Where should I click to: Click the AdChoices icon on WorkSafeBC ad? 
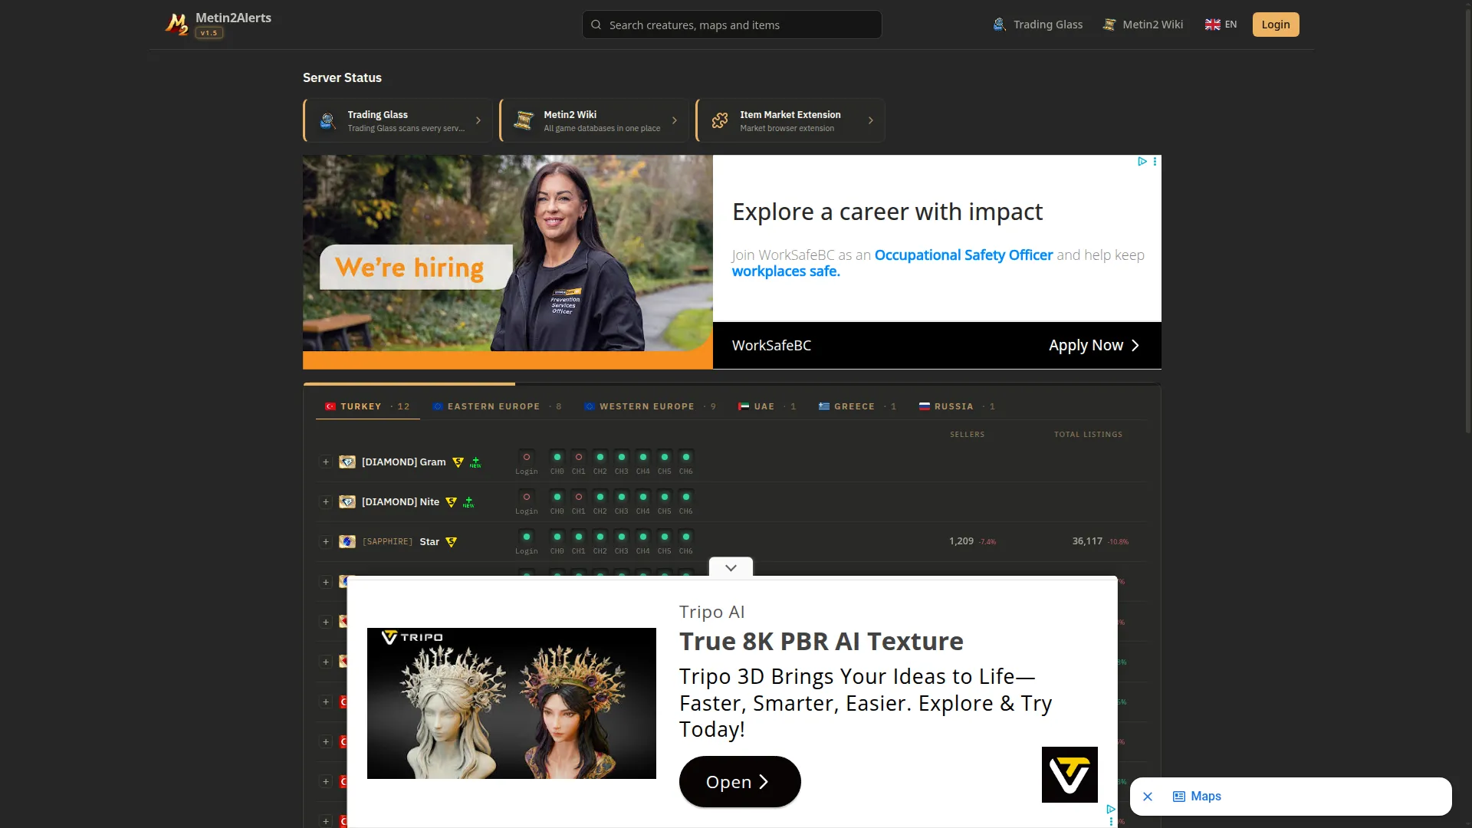(1142, 161)
